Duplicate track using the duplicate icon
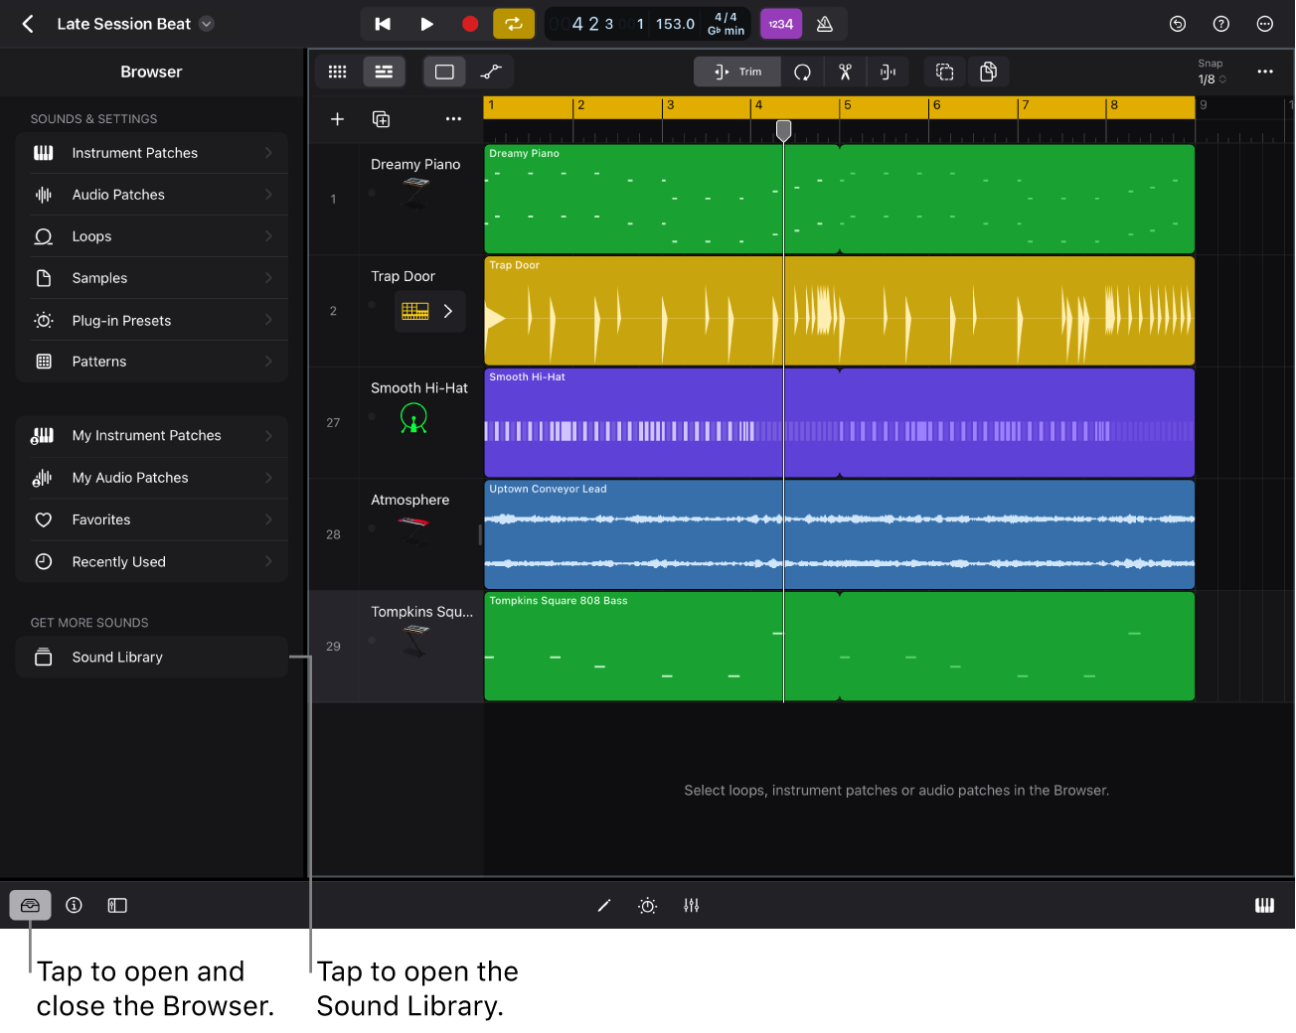 (x=381, y=119)
